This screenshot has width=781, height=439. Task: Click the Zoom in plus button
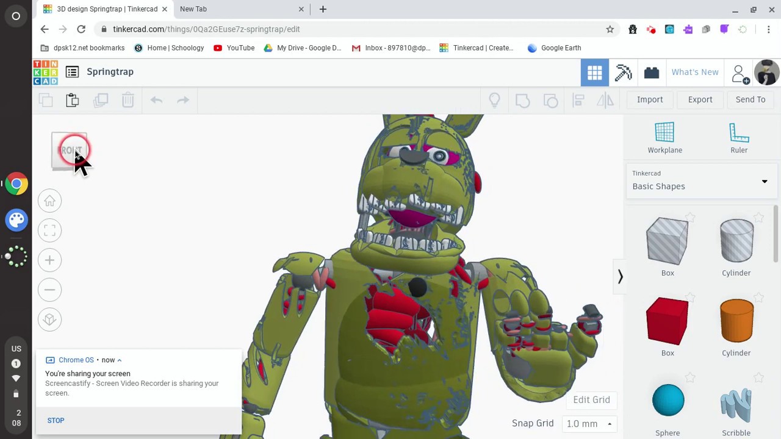click(x=50, y=260)
